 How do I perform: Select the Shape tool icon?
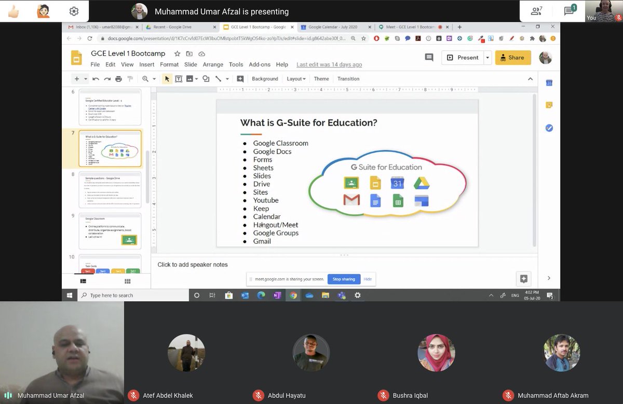click(206, 79)
